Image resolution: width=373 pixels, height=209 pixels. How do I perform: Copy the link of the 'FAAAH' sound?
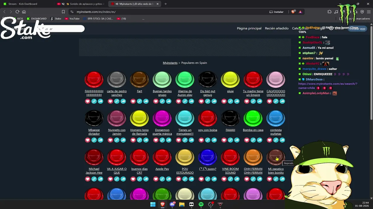point(231,140)
